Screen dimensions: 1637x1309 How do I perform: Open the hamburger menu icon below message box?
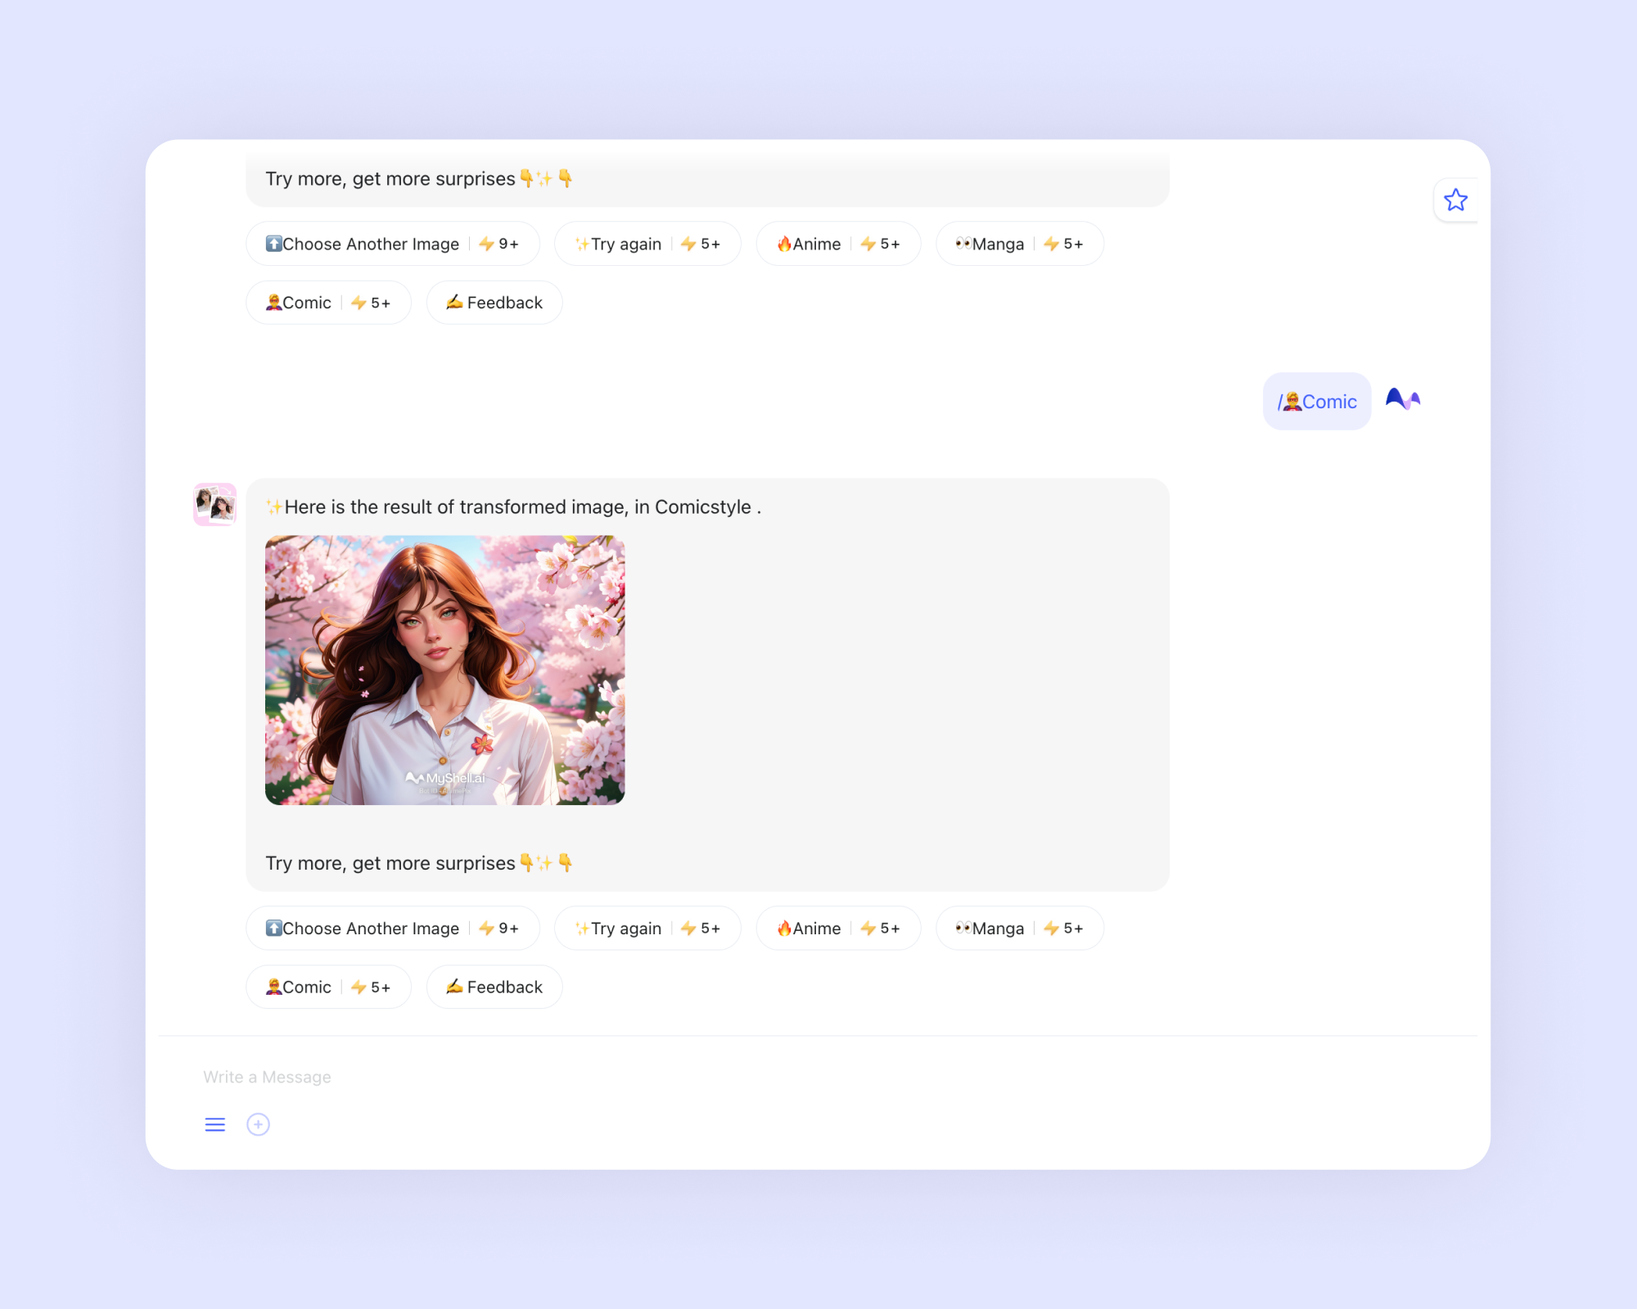215,1124
